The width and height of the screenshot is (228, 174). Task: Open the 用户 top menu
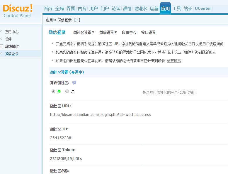[x=93, y=9]
